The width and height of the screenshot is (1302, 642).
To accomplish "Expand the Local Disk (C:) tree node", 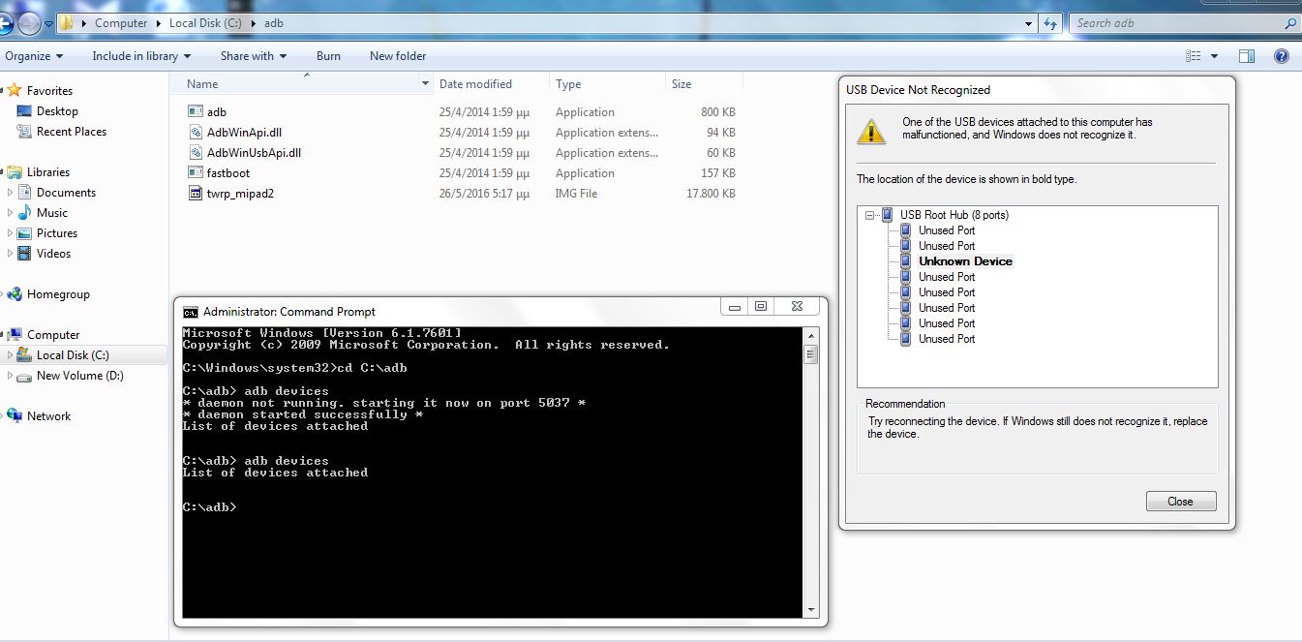I will pos(11,355).
